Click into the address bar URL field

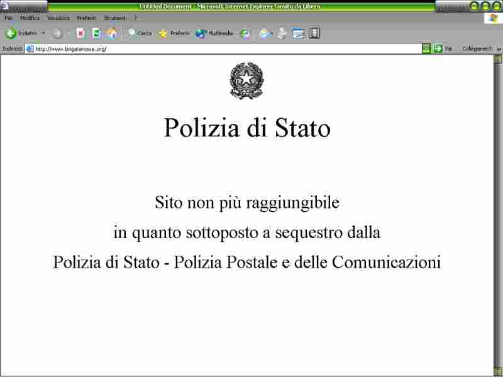220,48
